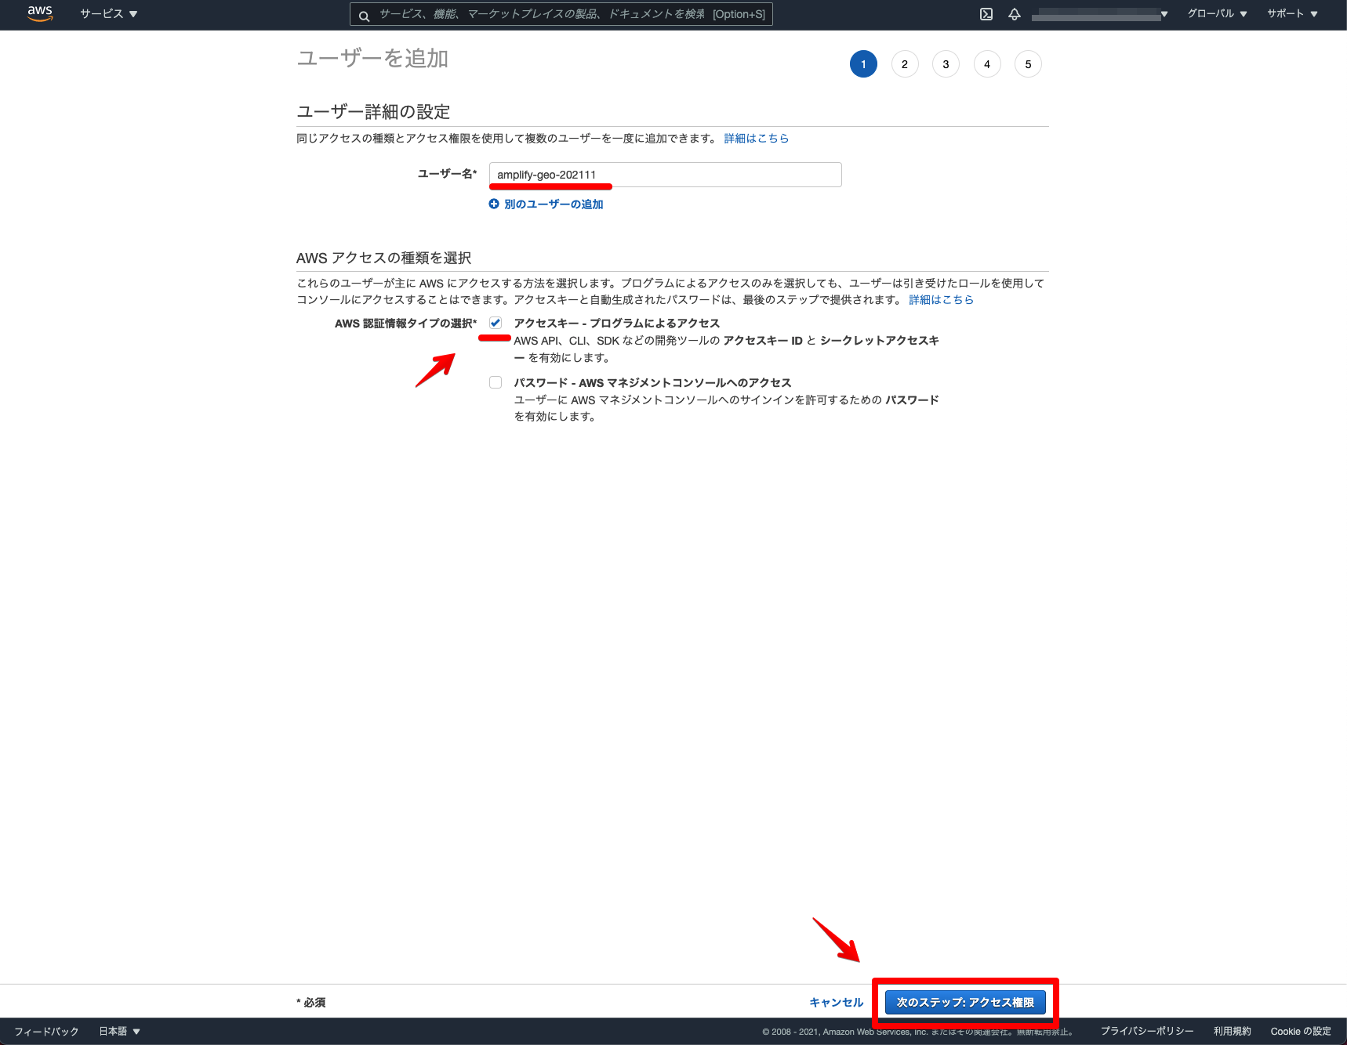Open 詳細はこちら link under user details
The image size is (1347, 1045).
tap(757, 139)
